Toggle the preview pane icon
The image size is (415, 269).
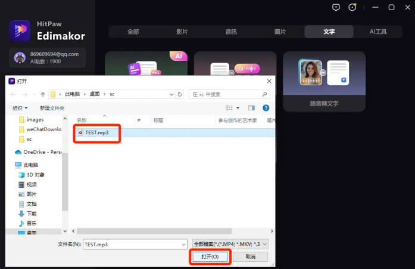click(251, 108)
